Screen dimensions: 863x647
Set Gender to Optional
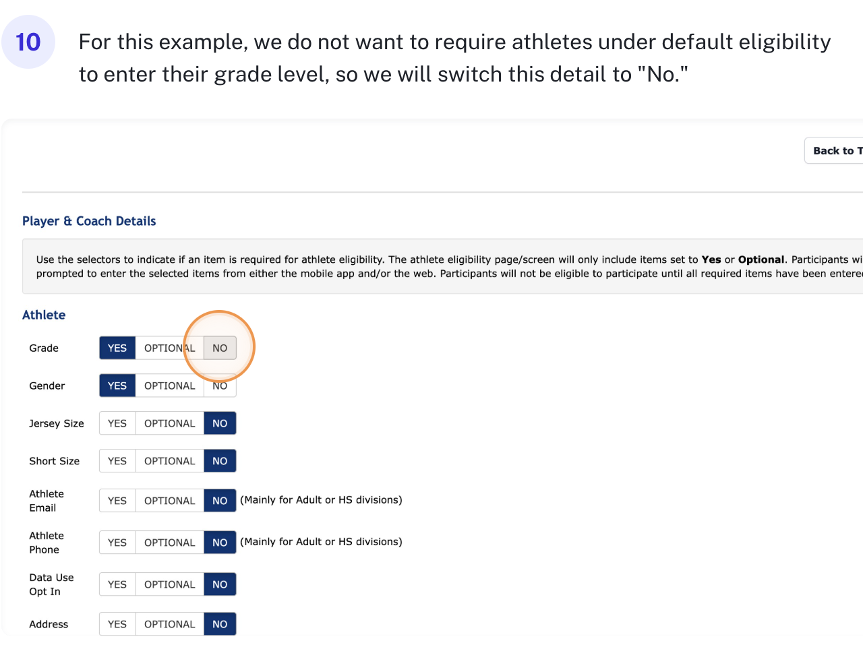tap(169, 386)
